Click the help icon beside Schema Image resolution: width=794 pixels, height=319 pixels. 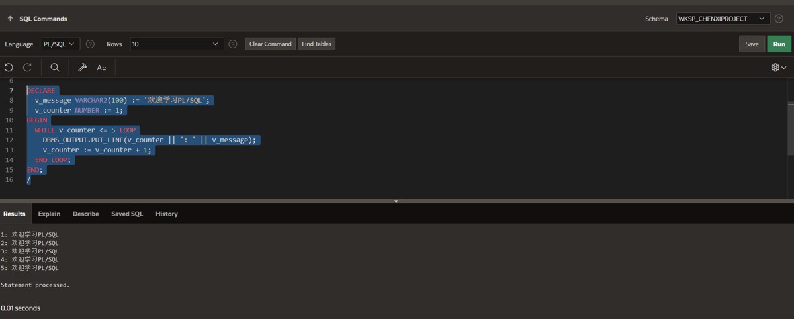pyautogui.click(x=779, y=19)
